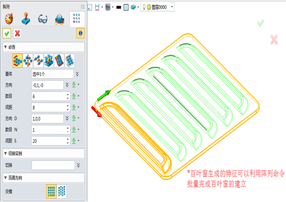
Task: Click the 方向 field showing -0,1,-0
Action: (x=48, y=85)
